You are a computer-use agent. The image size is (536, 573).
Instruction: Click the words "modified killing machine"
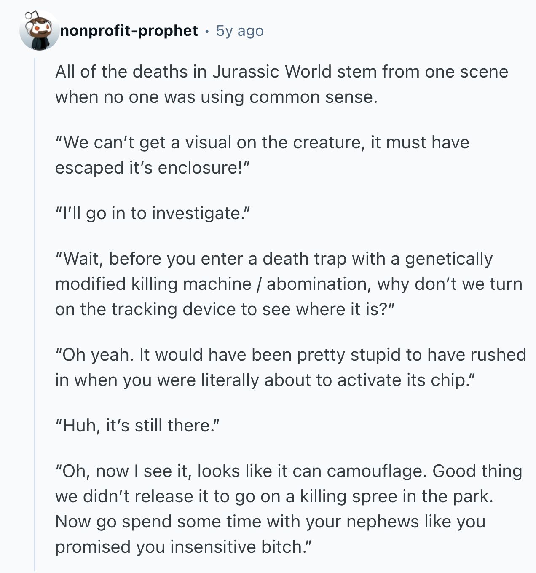tap(153, 284)
